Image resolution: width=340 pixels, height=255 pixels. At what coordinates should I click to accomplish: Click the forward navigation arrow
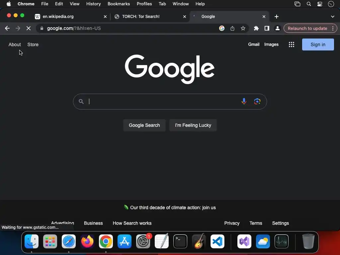18,29
